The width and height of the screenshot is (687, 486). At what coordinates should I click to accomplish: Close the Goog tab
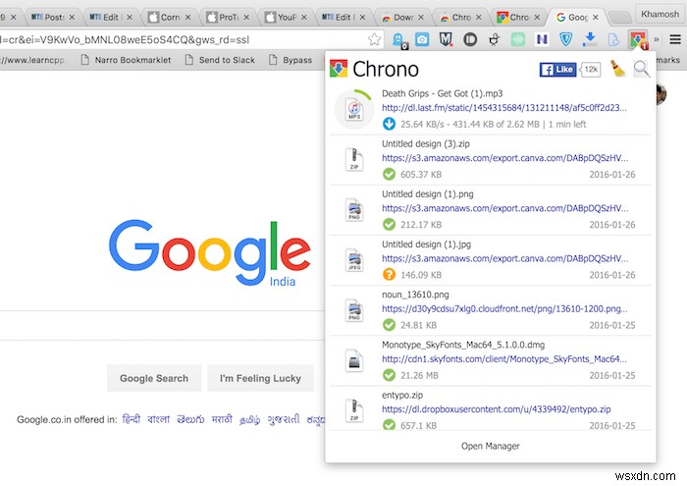coord(596,17)
